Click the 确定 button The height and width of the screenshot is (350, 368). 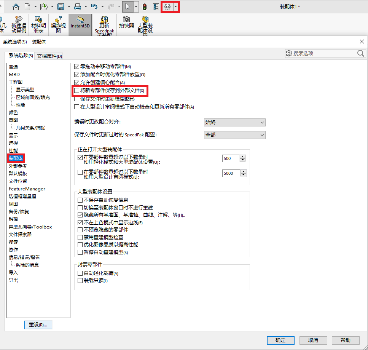tap(280, 340)
